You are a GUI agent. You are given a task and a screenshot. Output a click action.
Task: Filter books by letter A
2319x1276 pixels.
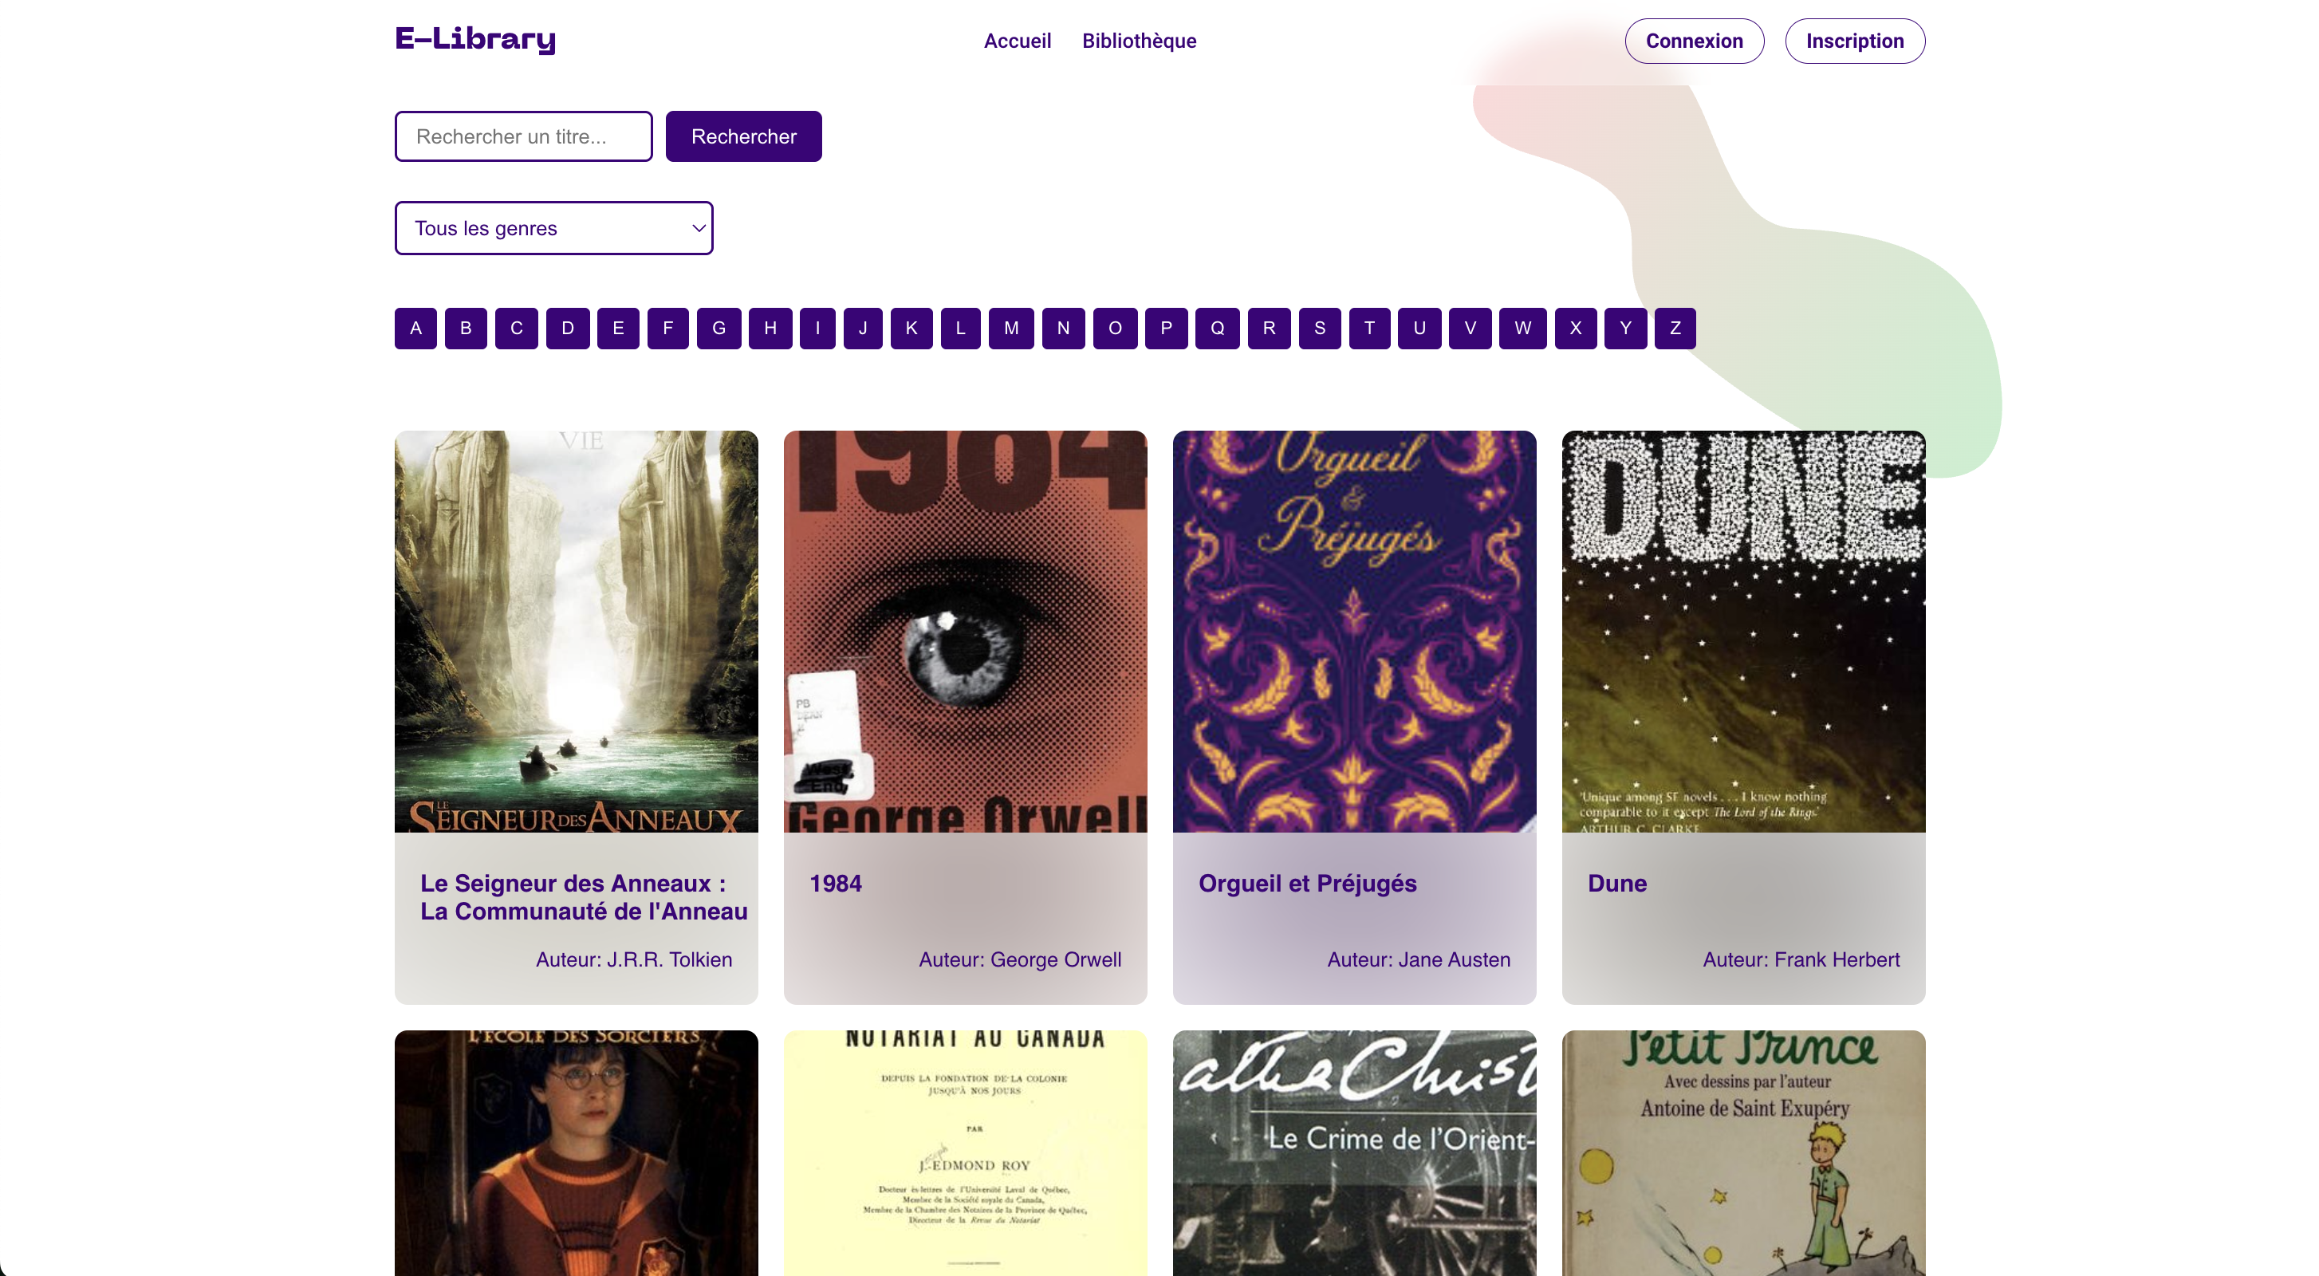(x=415, y=328)
